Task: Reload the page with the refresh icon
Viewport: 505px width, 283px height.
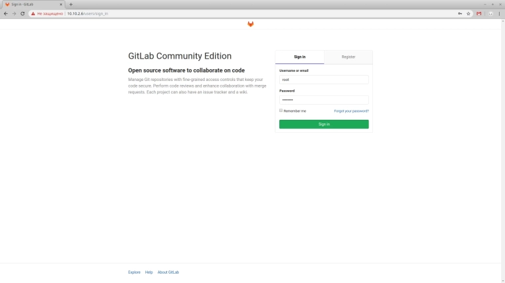Action: click(23, 13)
